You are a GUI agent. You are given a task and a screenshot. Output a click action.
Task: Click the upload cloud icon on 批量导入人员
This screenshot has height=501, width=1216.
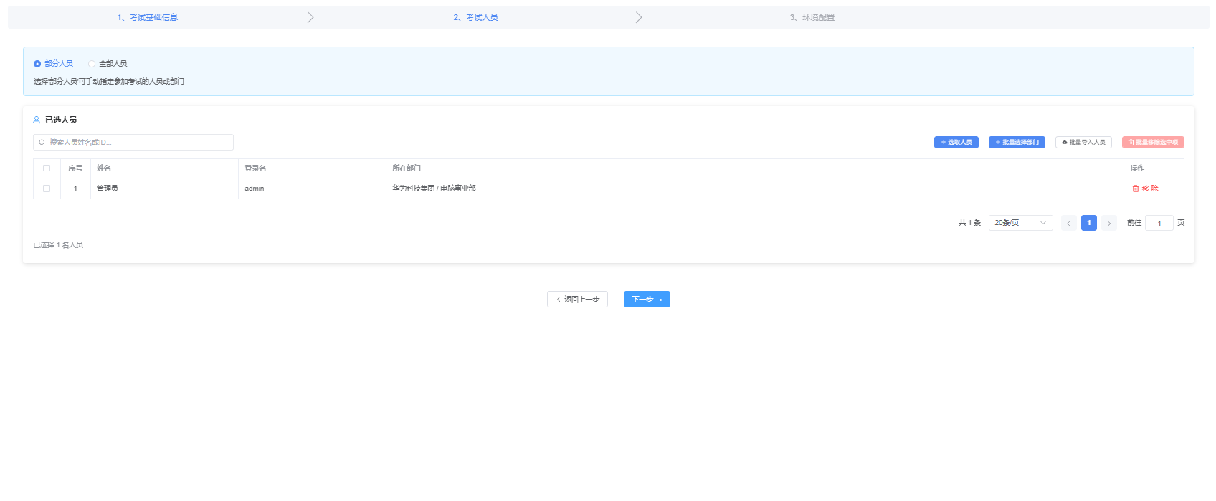point(1065,143)
